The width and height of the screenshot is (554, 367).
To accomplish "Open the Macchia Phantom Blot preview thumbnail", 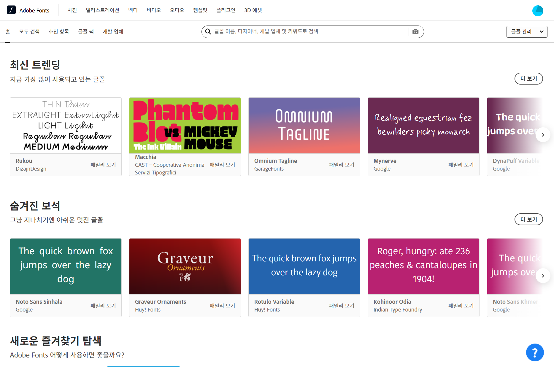I will coord(185,125).
